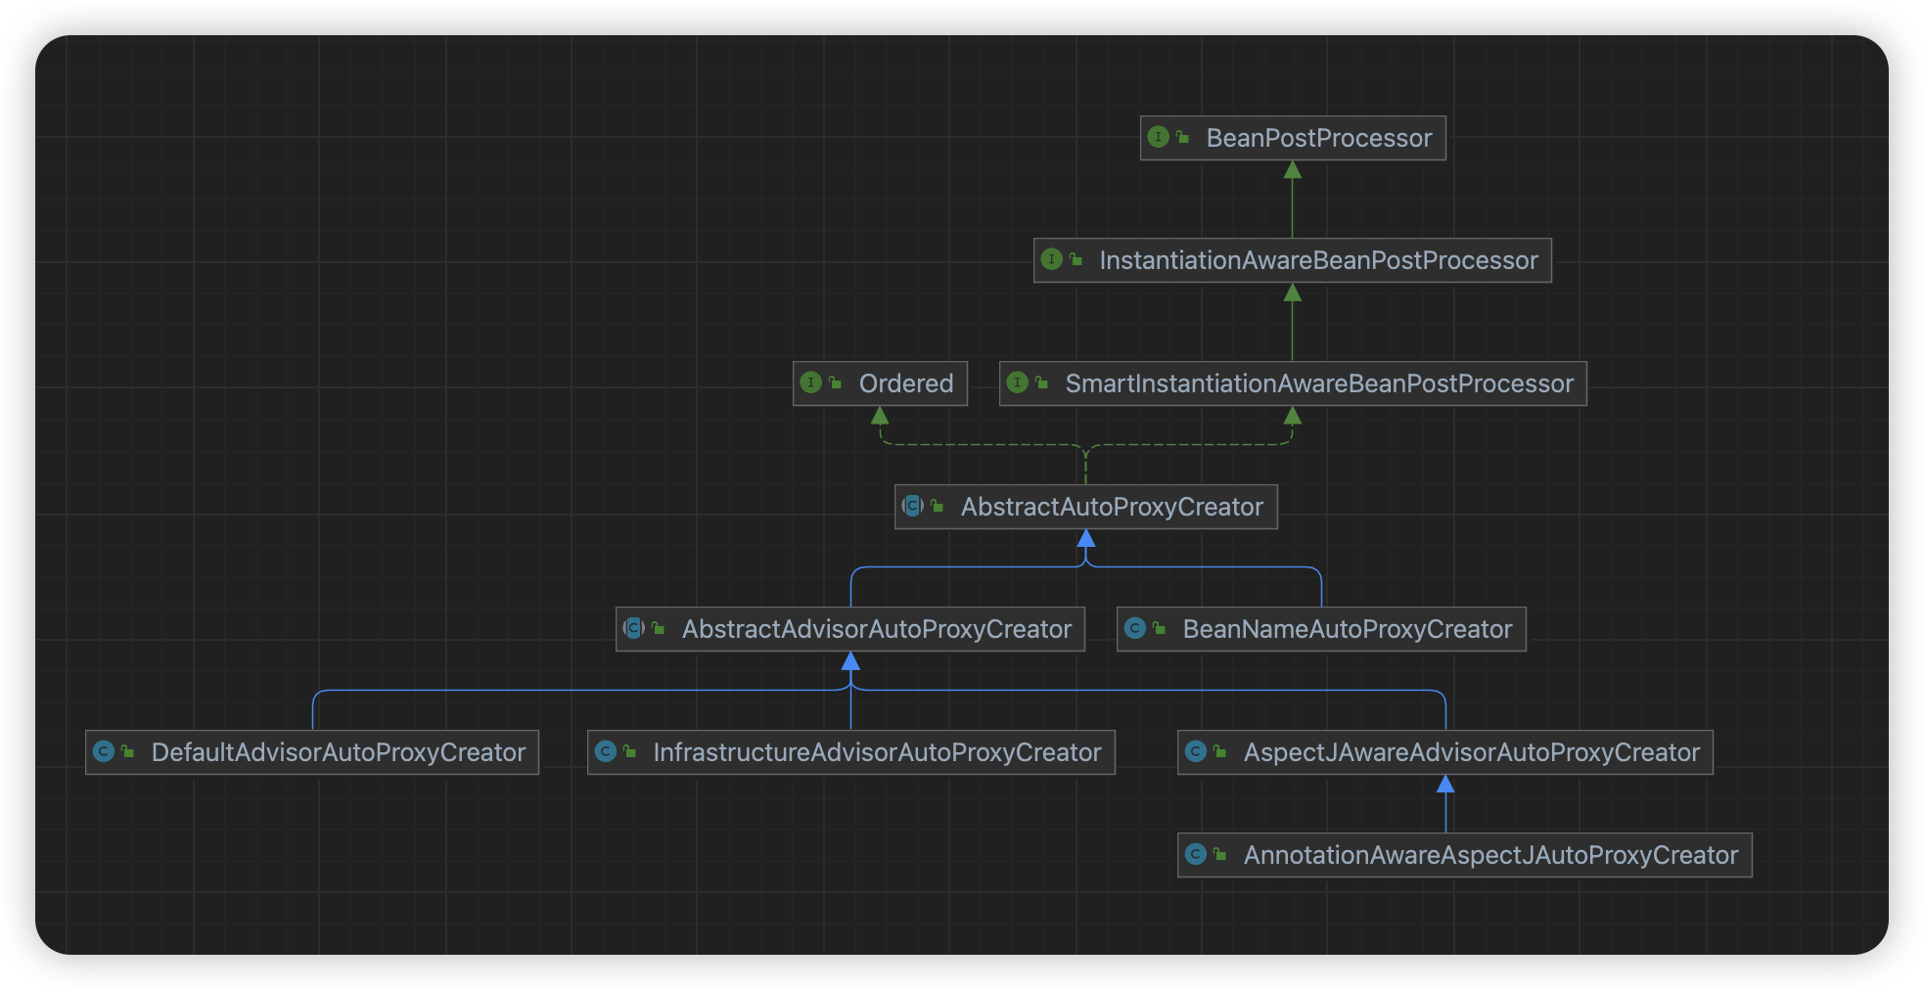Click the interface icon beside InstantiationAwareBeanPostProcessor
This screenshot has width=1924, height=990.
[1052, 259]
